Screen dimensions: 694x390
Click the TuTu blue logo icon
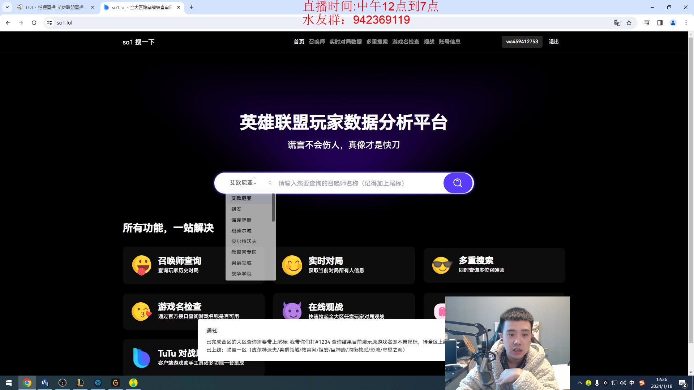click(x=141, y=357)
